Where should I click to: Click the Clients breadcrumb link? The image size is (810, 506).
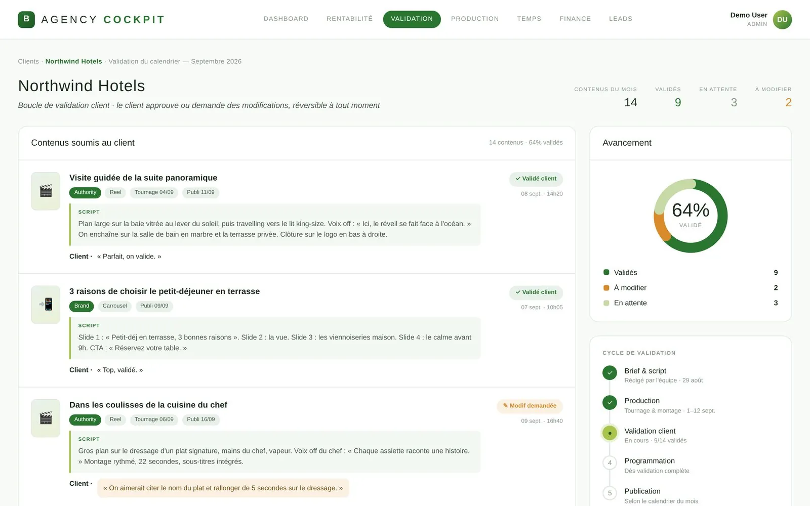coord(28,61)
